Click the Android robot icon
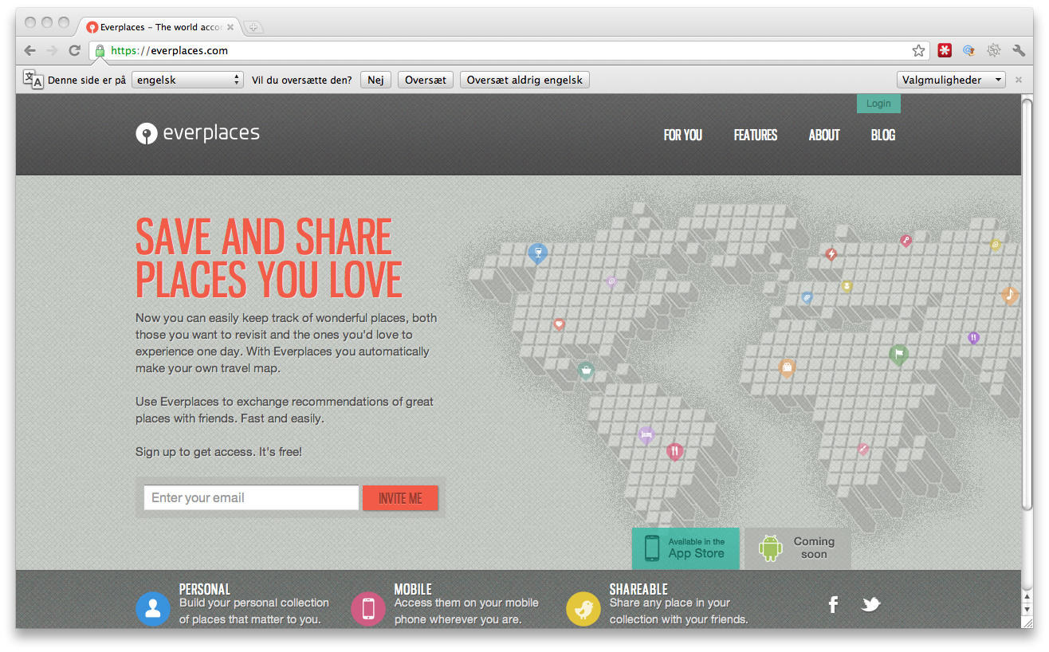This screenshot has width=1049, height=652. click(771, 548)
